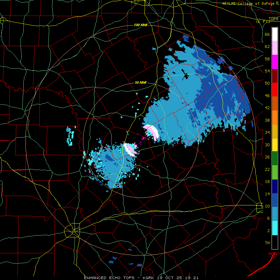
Task: Pick the dark orange legend swatch
Action: tap(275, 104)
